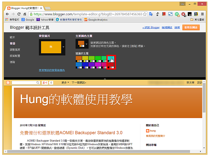Choose the red suggested theme swatch
This screenshot has width=208, height=156.
tap(111, 65)
